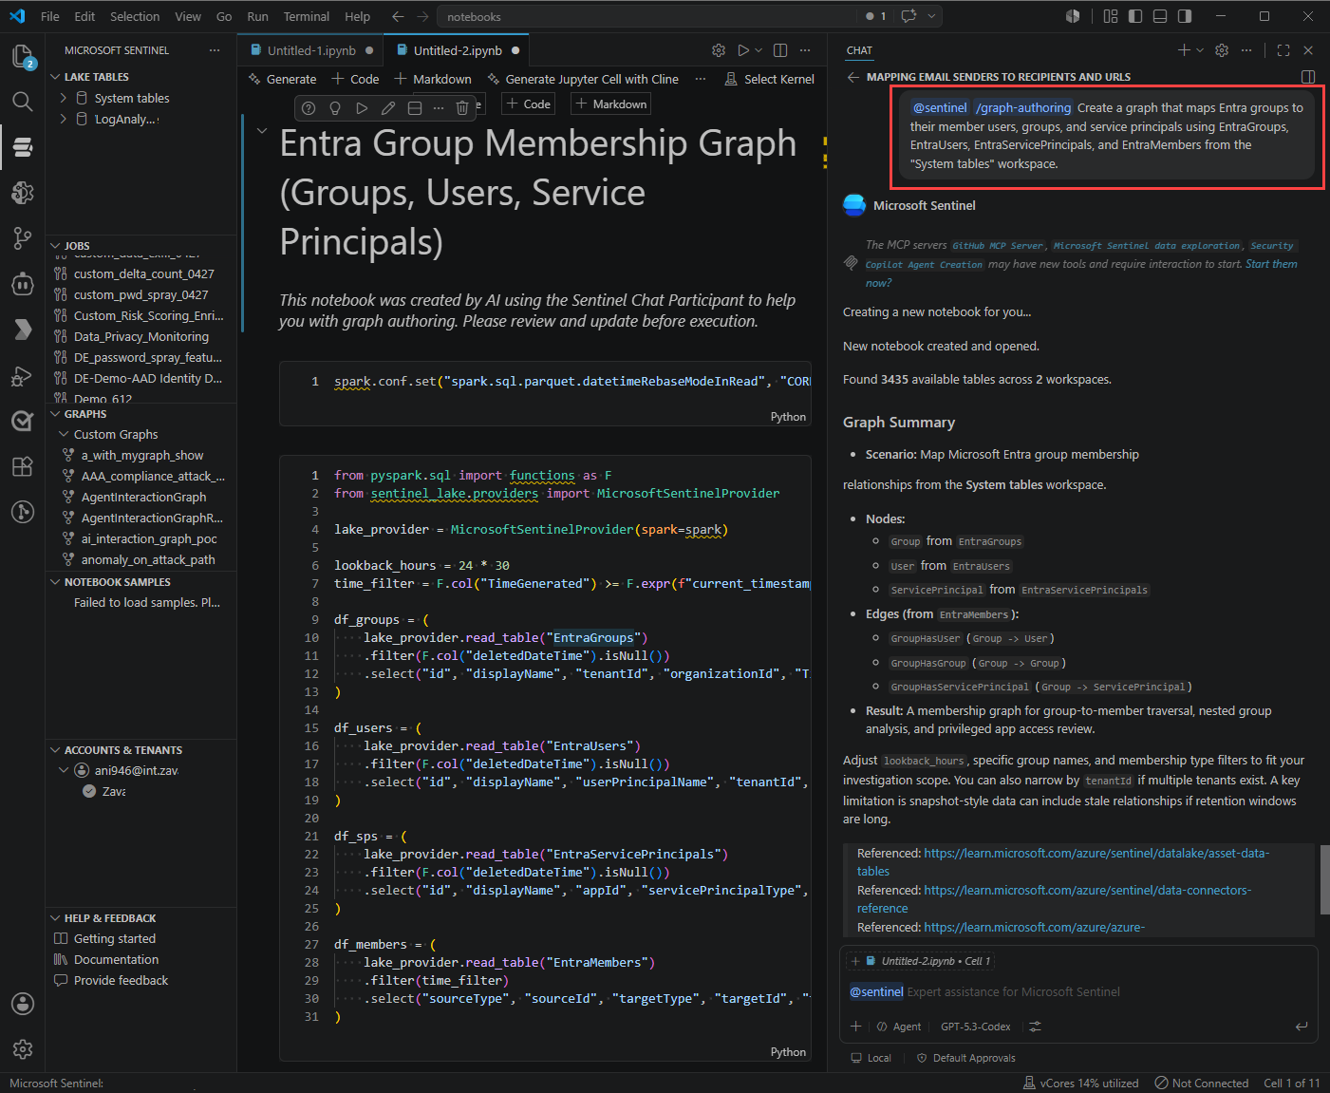This screenshot has height=1093, width=1330.
Task: Maximize the chat panel icon
Action: click(1283, 50)
